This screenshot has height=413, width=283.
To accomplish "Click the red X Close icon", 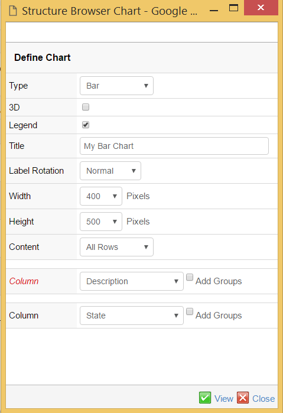I will [243, 398].
